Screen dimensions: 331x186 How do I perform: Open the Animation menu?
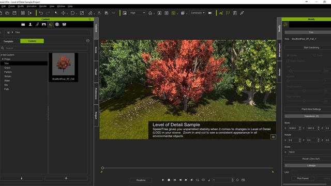click(x=32, y=6)
